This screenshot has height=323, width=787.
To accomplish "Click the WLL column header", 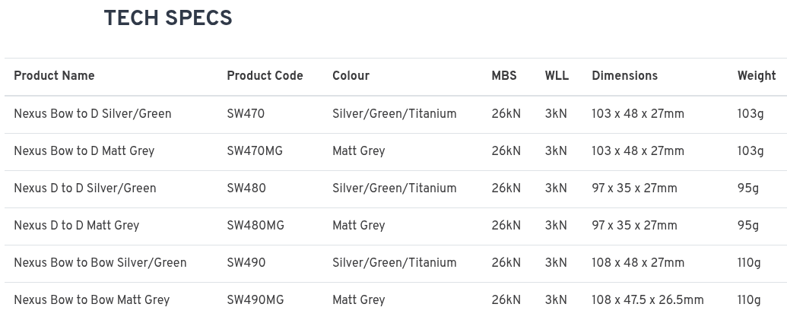I will coord(557,76).
